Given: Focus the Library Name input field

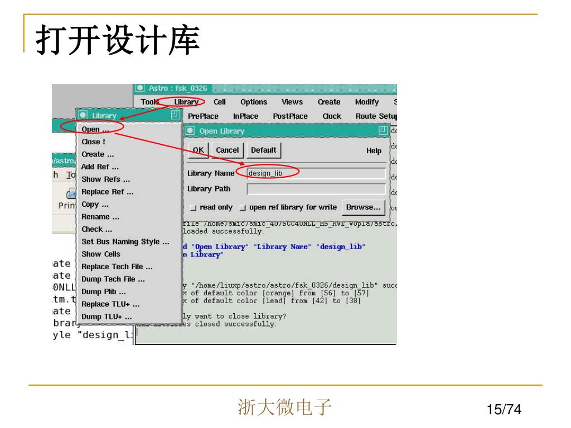Looking at the screenshot, I should (316, 173).
